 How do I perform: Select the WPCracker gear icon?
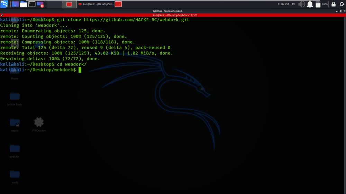[39, 125]
